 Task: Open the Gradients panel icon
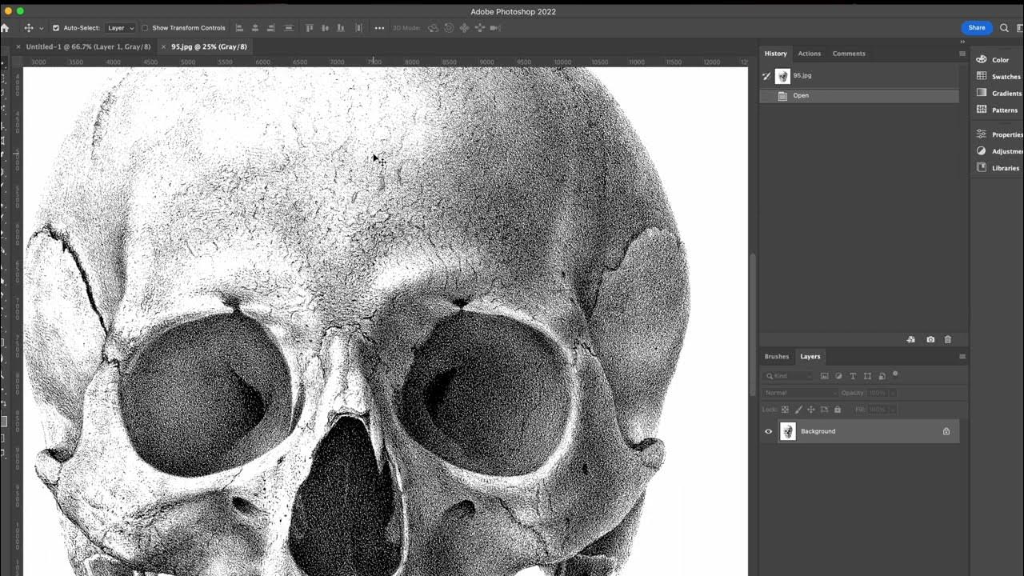(x=982, y=93)
